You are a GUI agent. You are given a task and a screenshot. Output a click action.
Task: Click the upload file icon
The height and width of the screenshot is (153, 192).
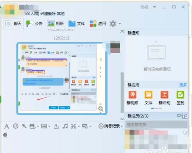(x=56, y=126)
